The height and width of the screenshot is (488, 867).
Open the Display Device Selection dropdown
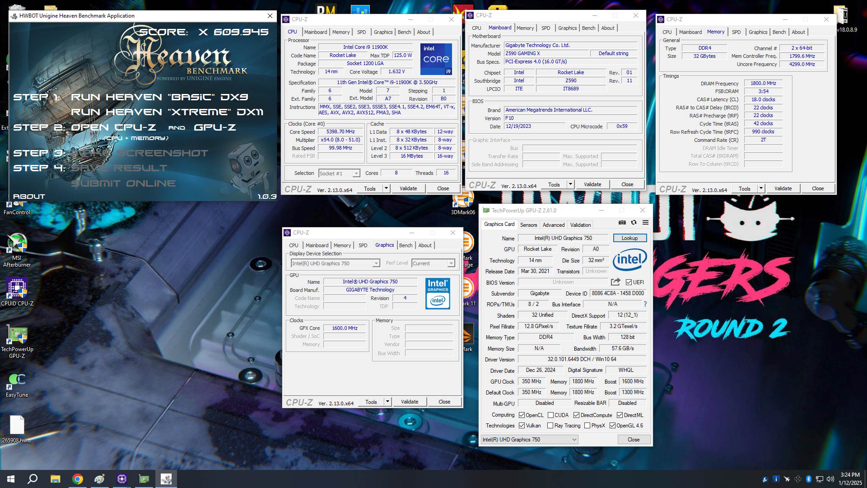[x=376, y=263]
